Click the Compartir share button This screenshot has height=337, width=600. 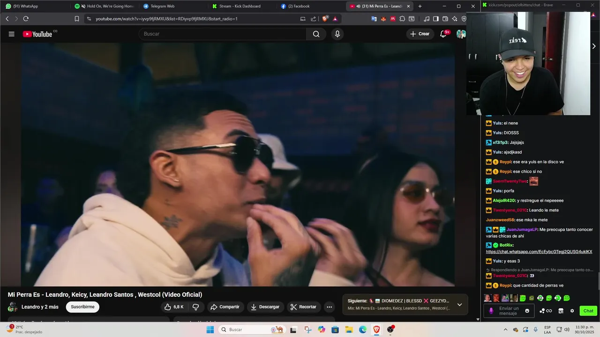(x=225, y=307)
